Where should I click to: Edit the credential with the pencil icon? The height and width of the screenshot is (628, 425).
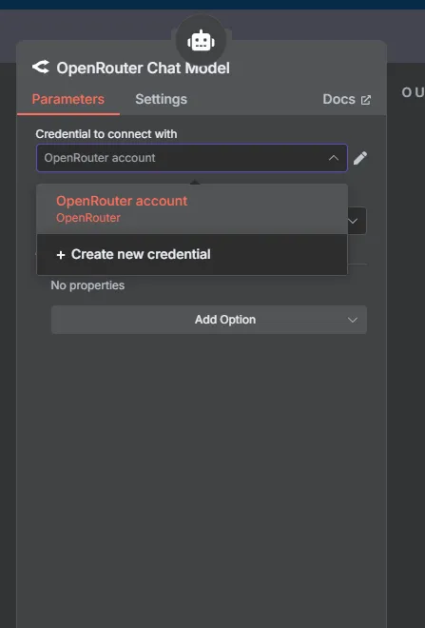coord(360,158)
